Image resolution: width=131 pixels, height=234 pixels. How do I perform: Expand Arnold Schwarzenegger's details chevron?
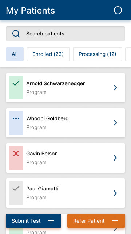tap(115, 88)
